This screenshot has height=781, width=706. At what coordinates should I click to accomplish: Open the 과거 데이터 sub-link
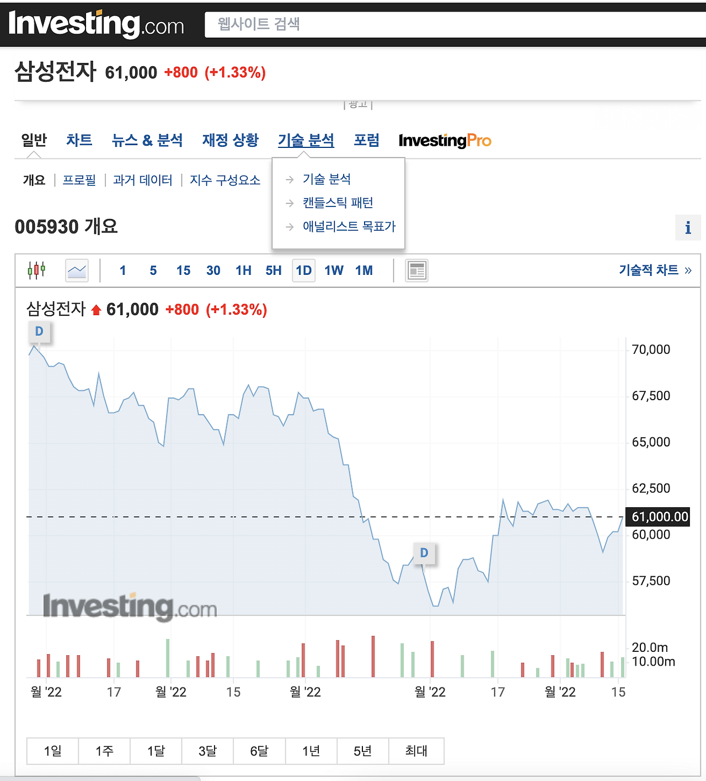click(x=143, y=180)
